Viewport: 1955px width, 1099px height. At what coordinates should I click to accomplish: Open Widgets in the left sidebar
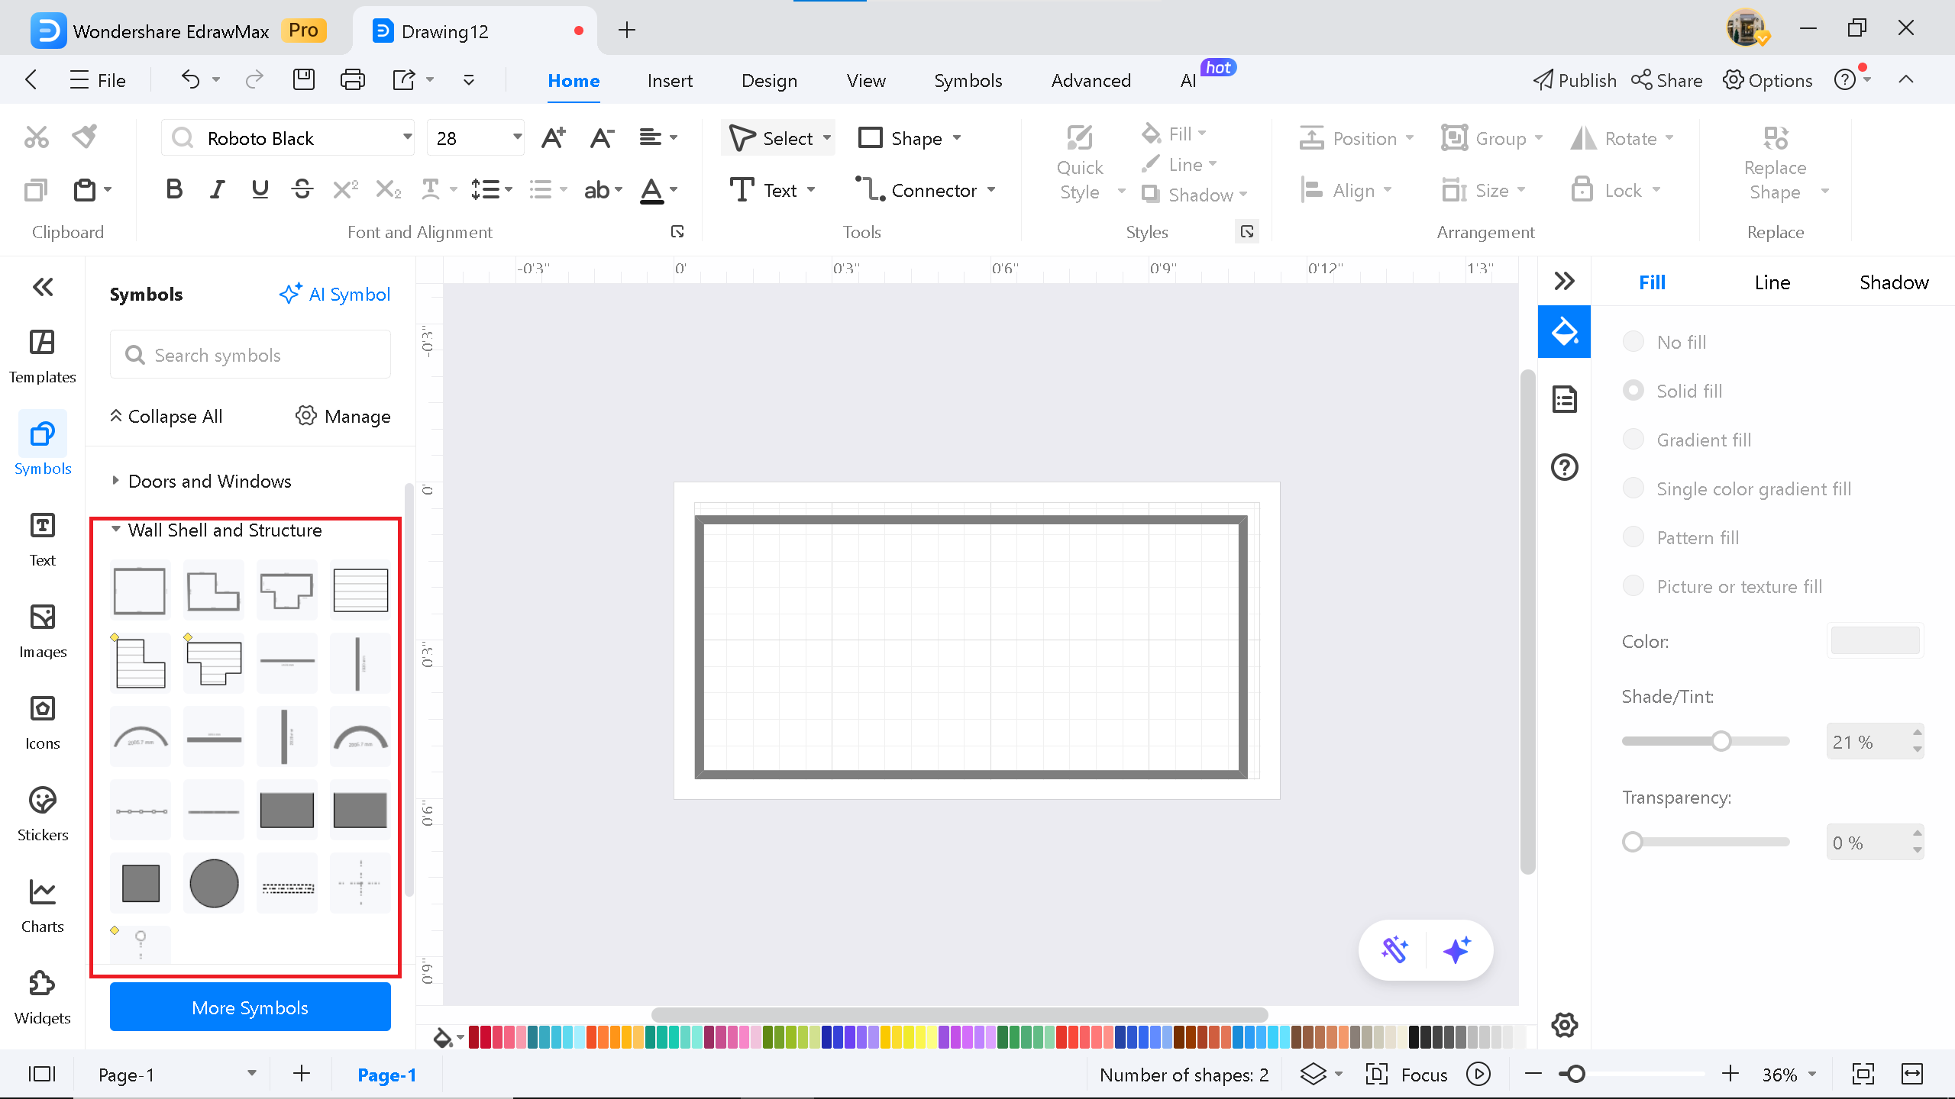coord(43,997)
